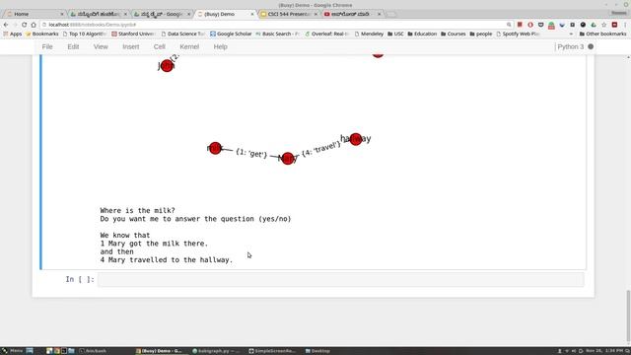Image resolution: width=631 pixels, height=355 pixels.
Task: Open the Apps bookmark shortcut
Action: click(13, 34)
